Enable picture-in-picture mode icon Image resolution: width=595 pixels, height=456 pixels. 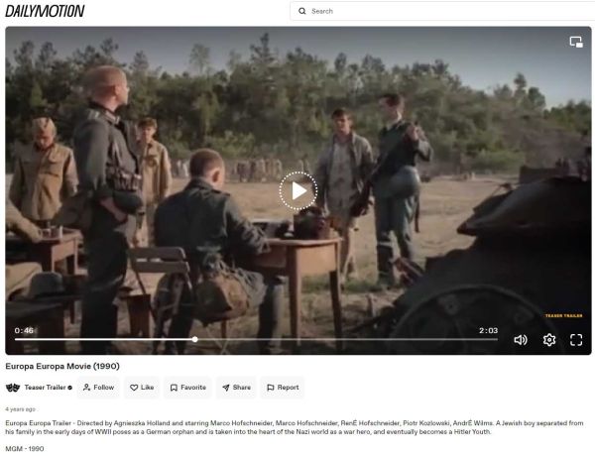coord(576,42)
